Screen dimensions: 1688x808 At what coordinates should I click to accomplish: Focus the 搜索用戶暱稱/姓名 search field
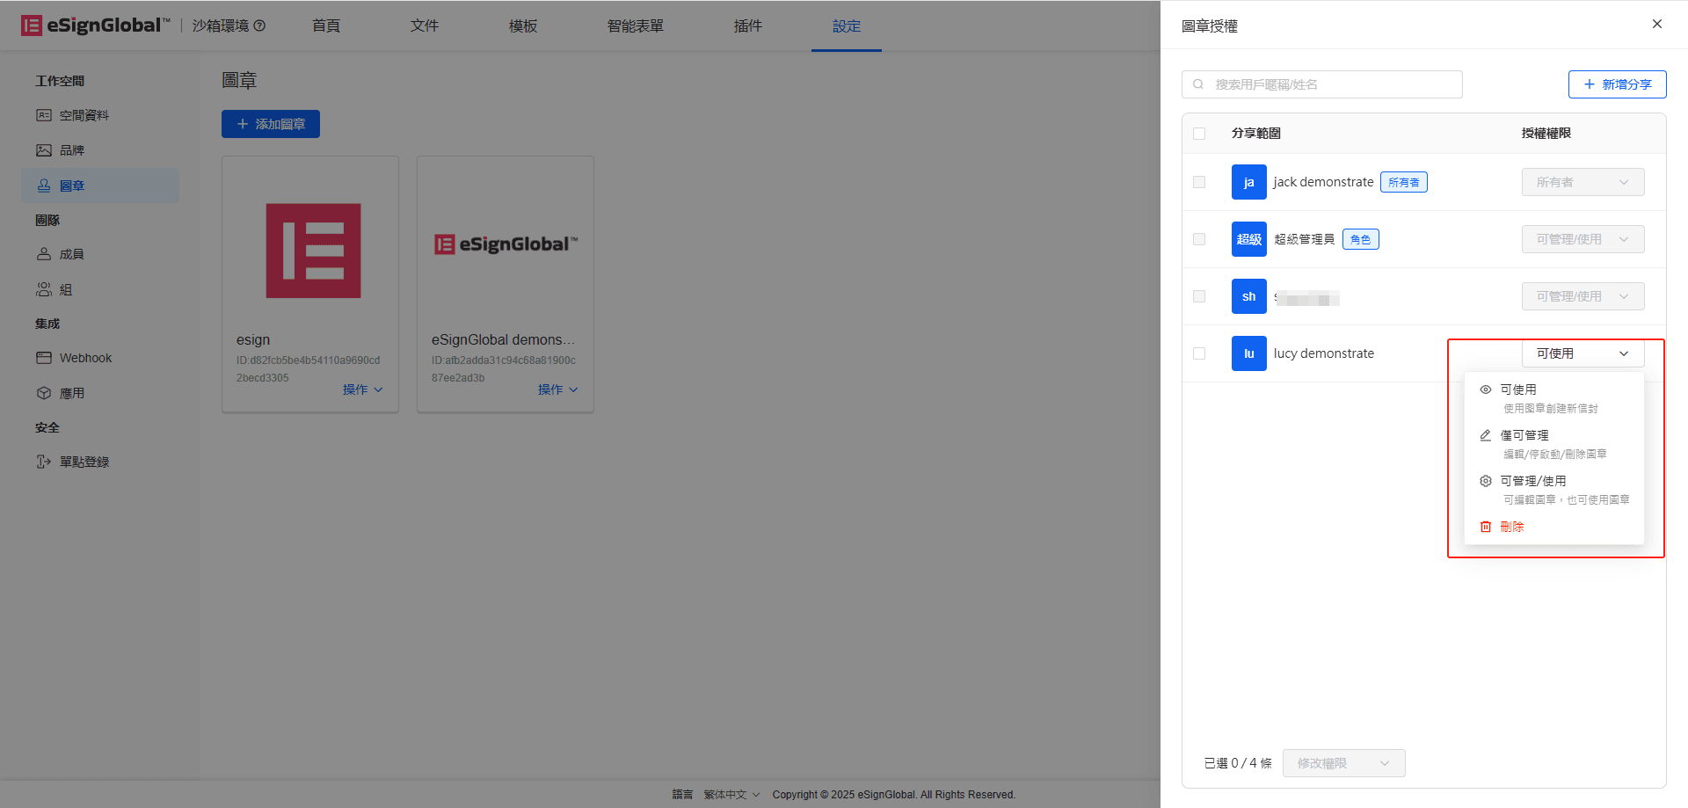[x=1322, y=84]
